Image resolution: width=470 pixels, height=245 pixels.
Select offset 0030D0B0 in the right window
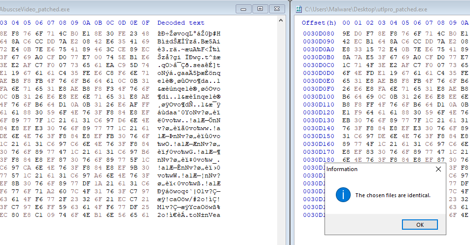coord(318,57)
